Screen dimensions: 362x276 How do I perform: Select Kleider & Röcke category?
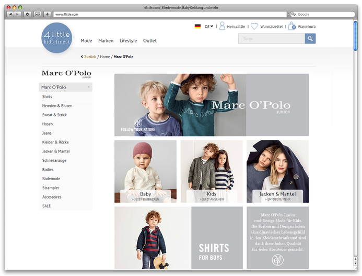pyautogui.click(x=66, y=142)
